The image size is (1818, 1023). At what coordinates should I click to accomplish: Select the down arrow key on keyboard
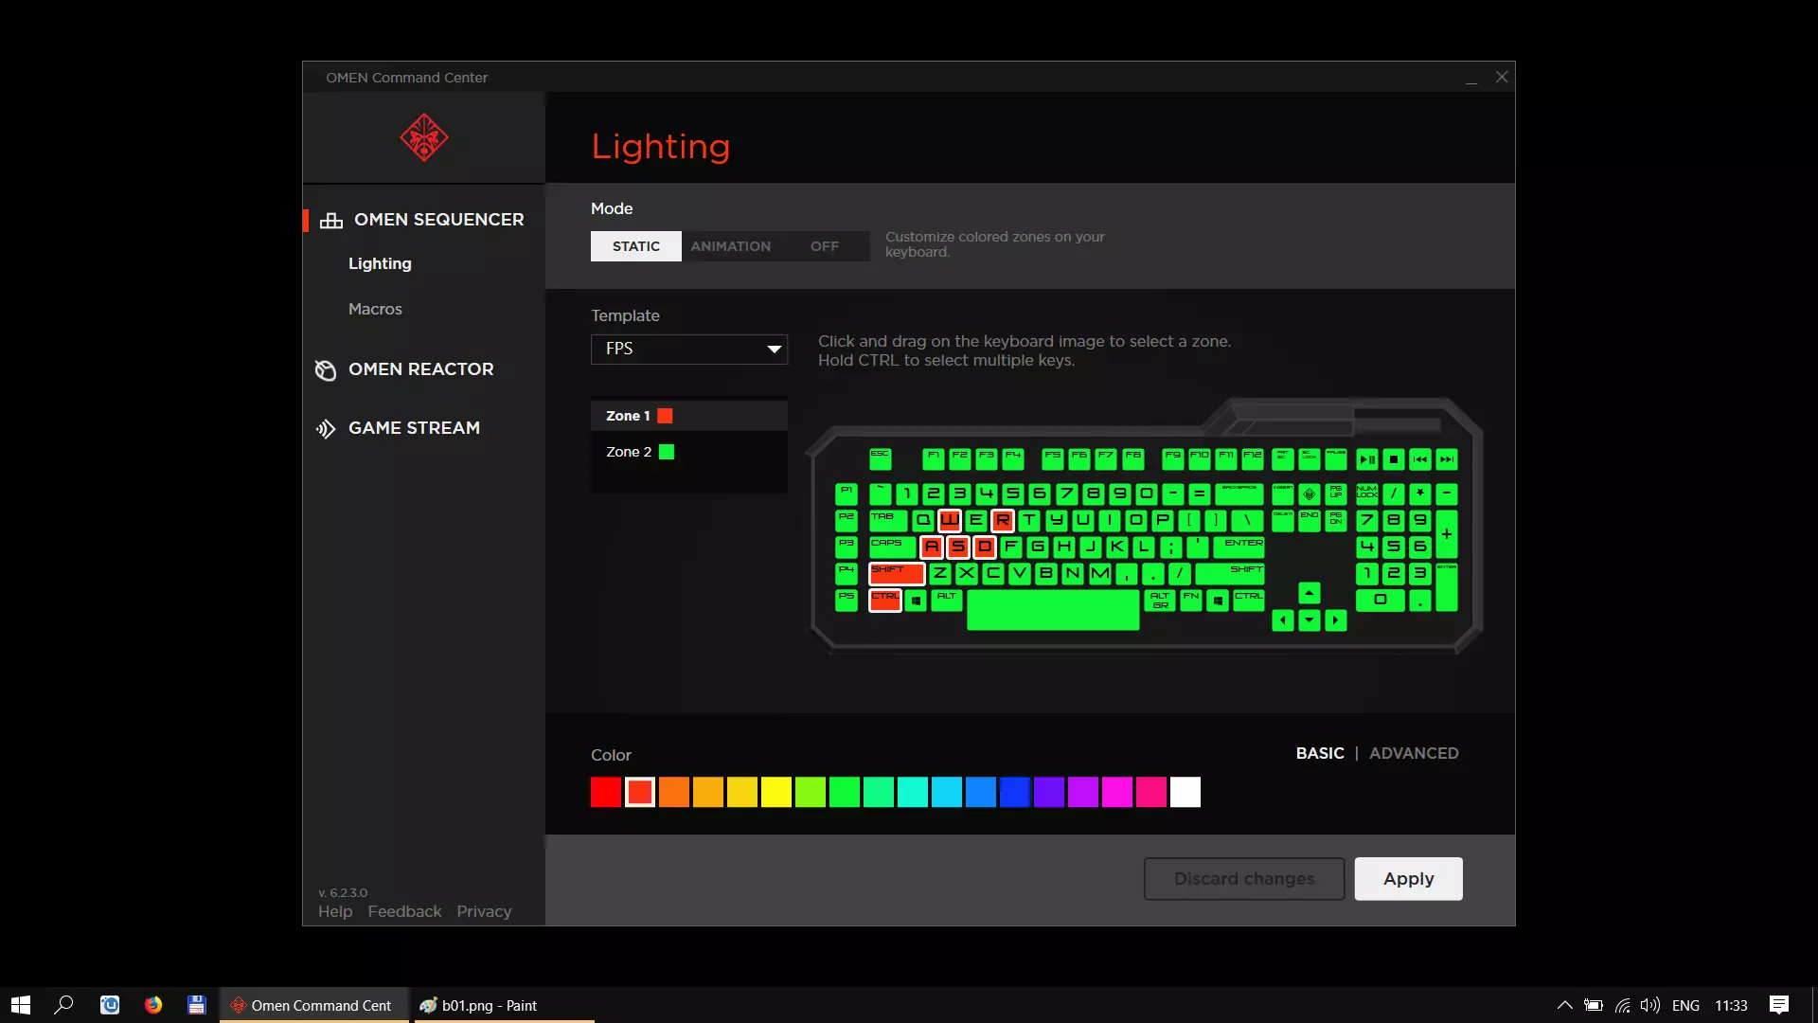[1310, 620]
